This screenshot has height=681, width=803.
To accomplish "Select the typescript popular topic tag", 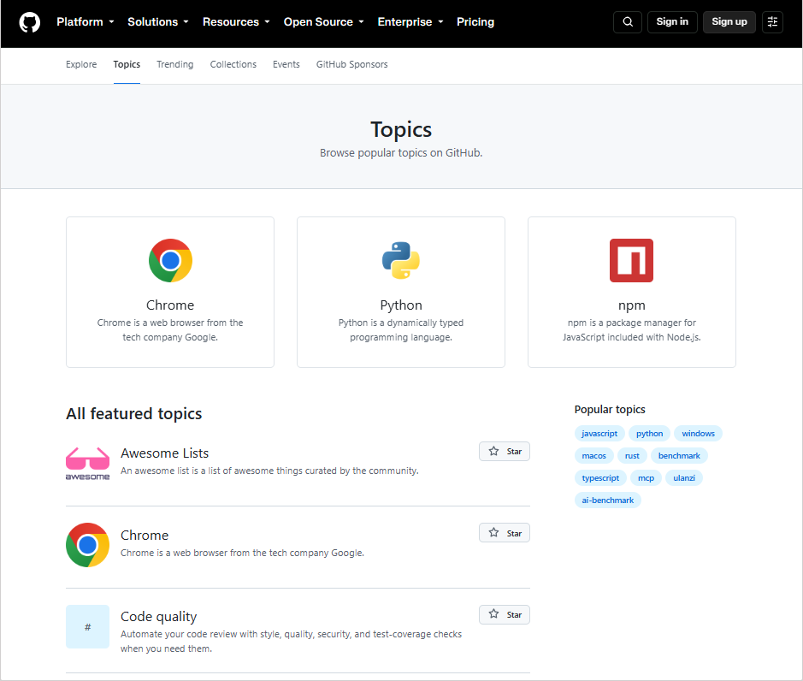I will [600, 478].
